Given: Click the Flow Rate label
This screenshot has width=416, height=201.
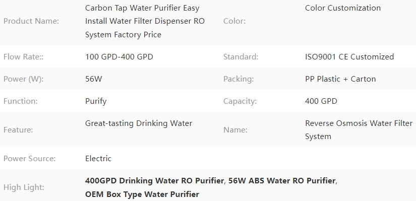Looking at the screenshot, I should pyautogui.click(x=23, y=57).
